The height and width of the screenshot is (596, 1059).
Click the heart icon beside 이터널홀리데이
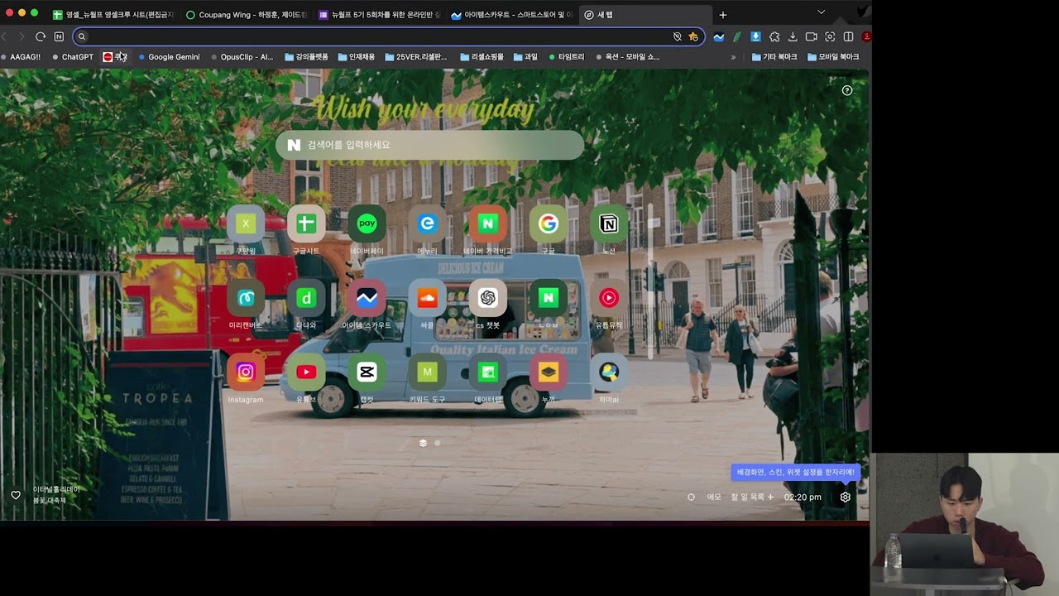[x=16, y=495]
